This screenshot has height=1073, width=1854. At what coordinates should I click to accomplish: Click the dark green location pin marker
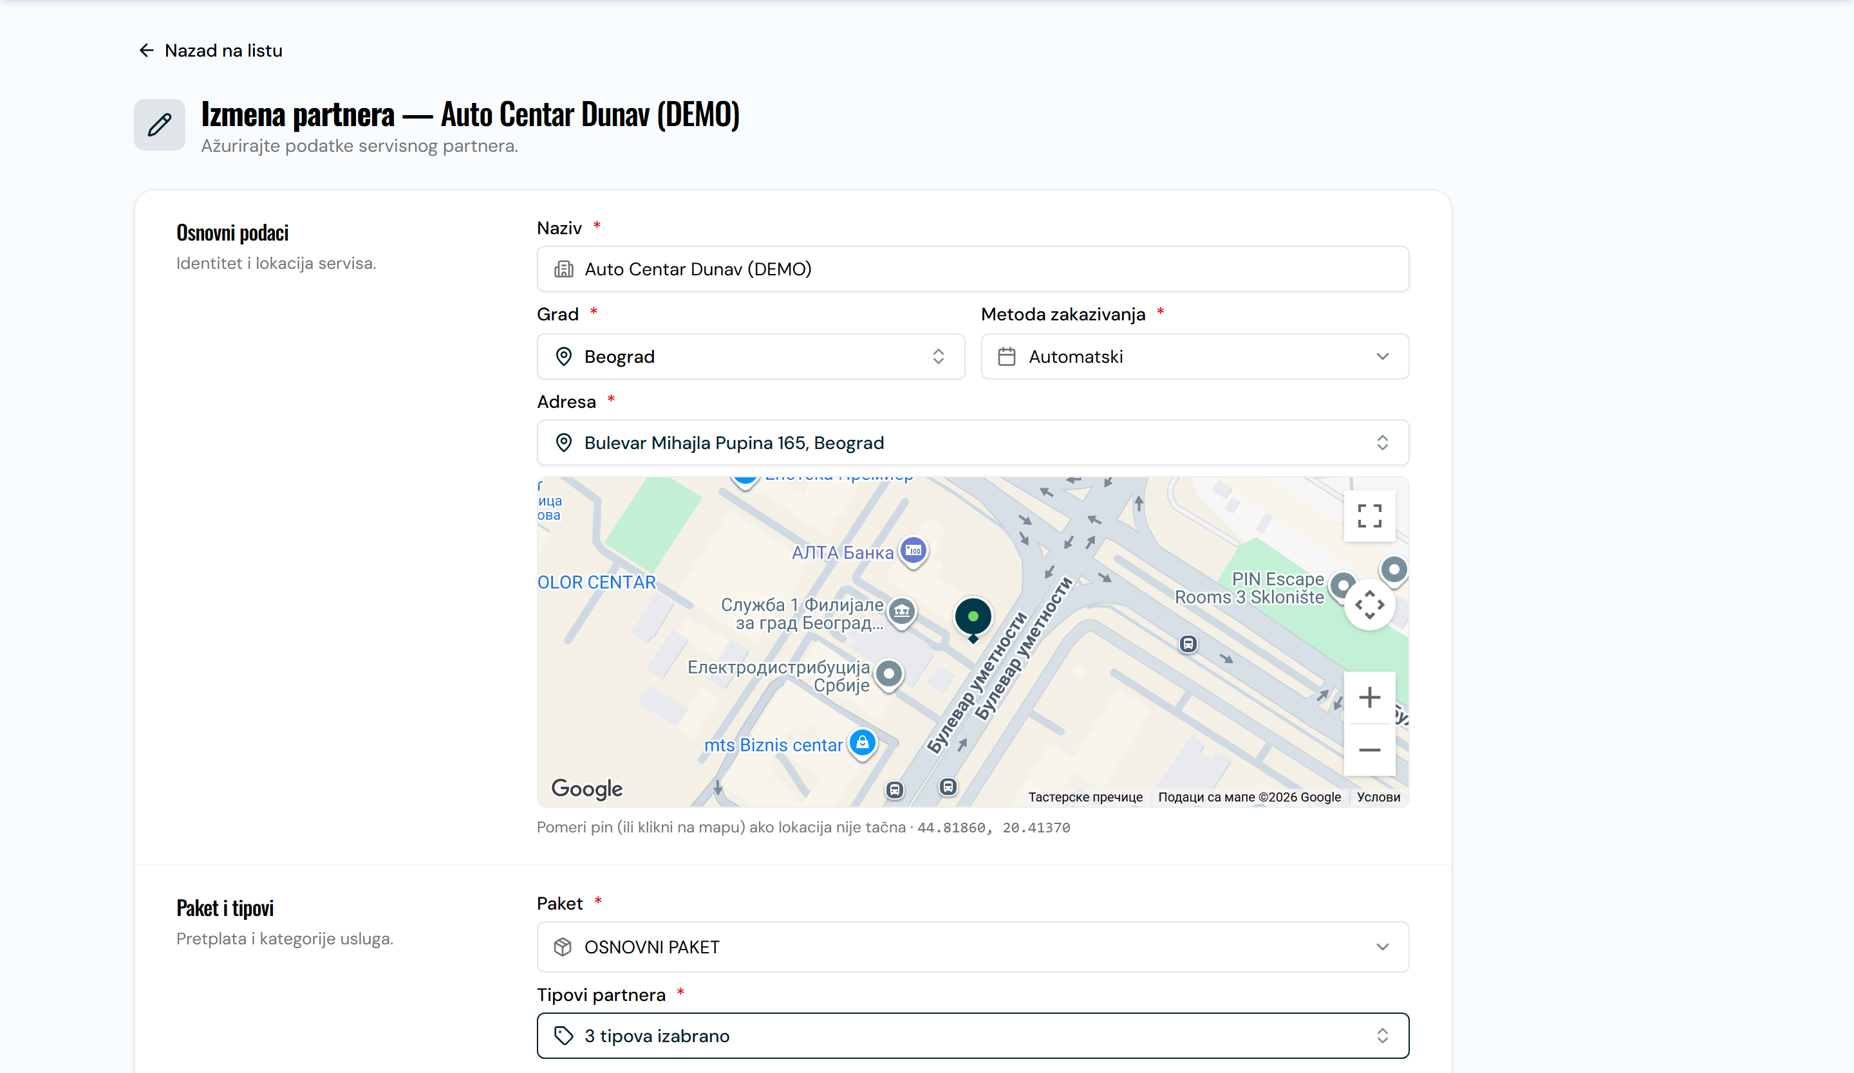tap(973, 618)
